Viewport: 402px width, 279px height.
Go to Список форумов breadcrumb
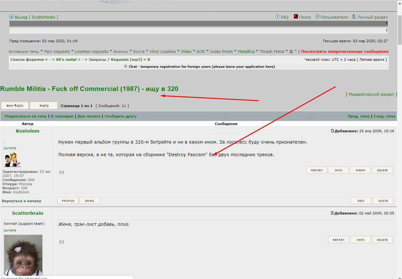coord(27,59)
